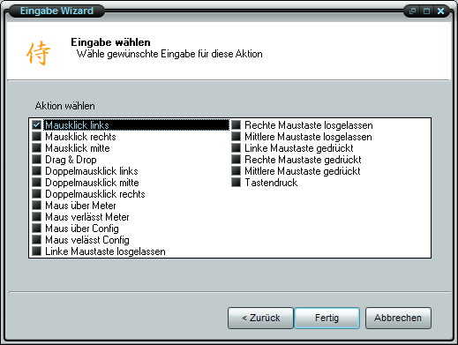The height and width of the screenshot is (345, 458).
Task: Tick the Doppelmausklick rechts option
Action: 36,194
